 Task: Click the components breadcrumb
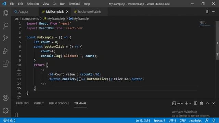pos(30,19)
